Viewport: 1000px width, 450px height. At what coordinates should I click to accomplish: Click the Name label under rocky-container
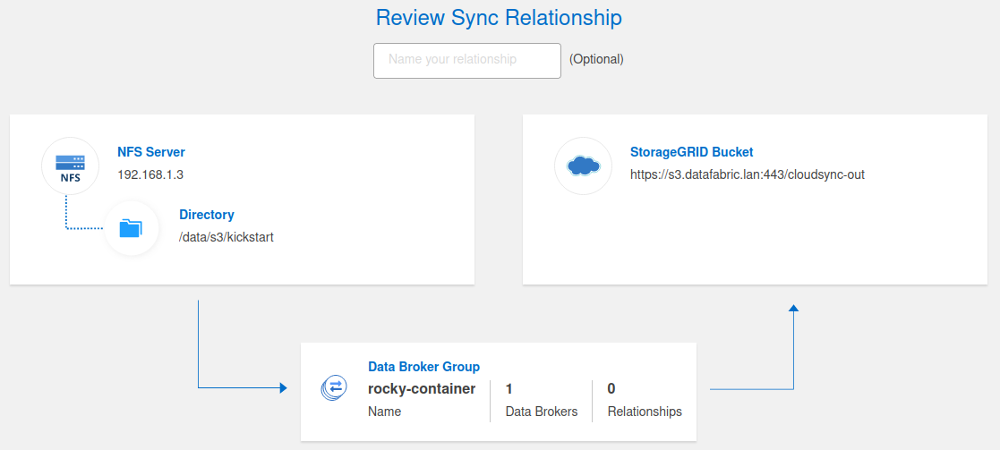pos(385,412)
